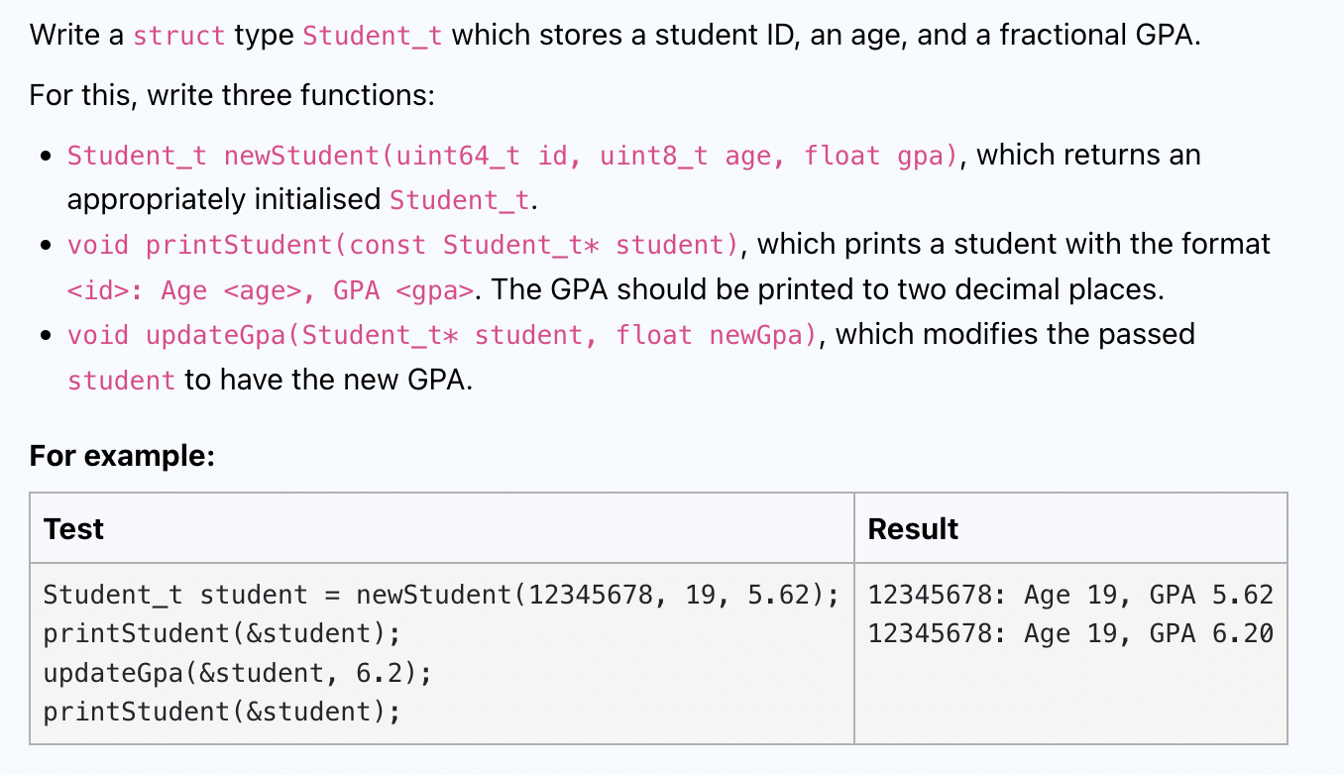Image resolution: width=1344 pixels, height=775 pixels.
Task: Click the pink "student" word in the last bullet
Action: point(121,381)
